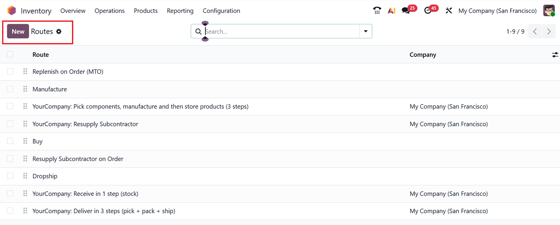Click the New route button
The height and width of the screenshot is (225, 560).
pyautogui.click(x=18, y=31)
